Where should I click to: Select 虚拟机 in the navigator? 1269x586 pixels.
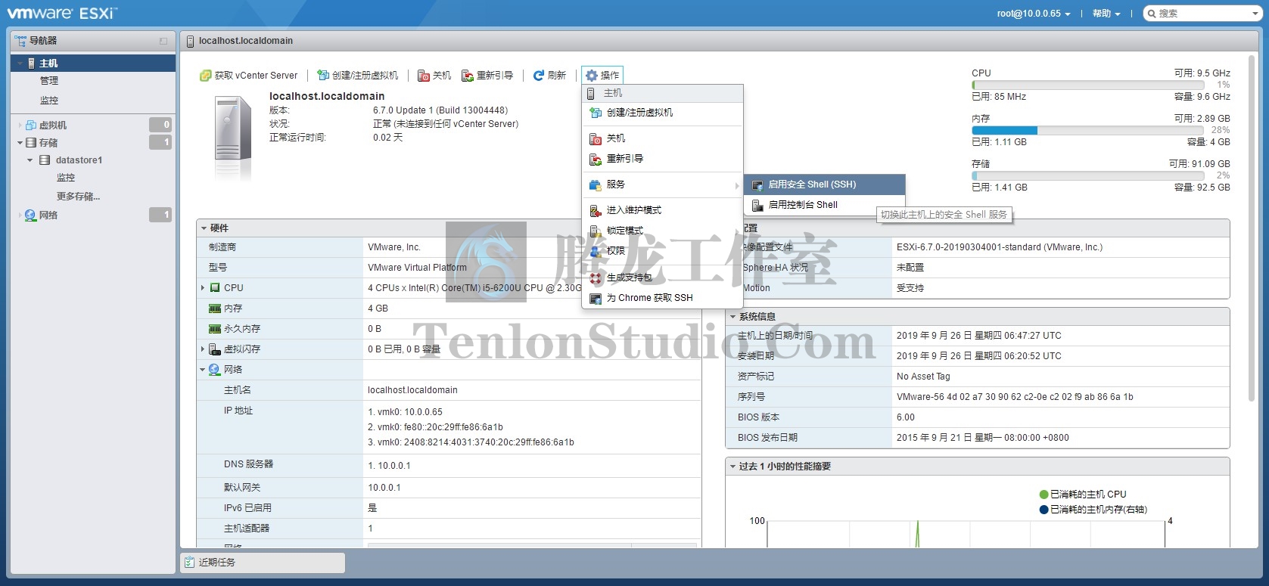53,126
